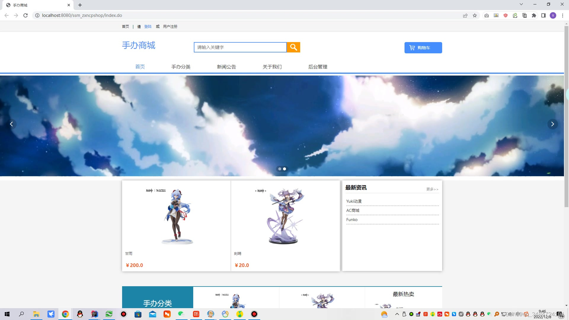The image size is (569, 320).
Task: Open the 甘雨 figure product image
Action: coord(177,216)
